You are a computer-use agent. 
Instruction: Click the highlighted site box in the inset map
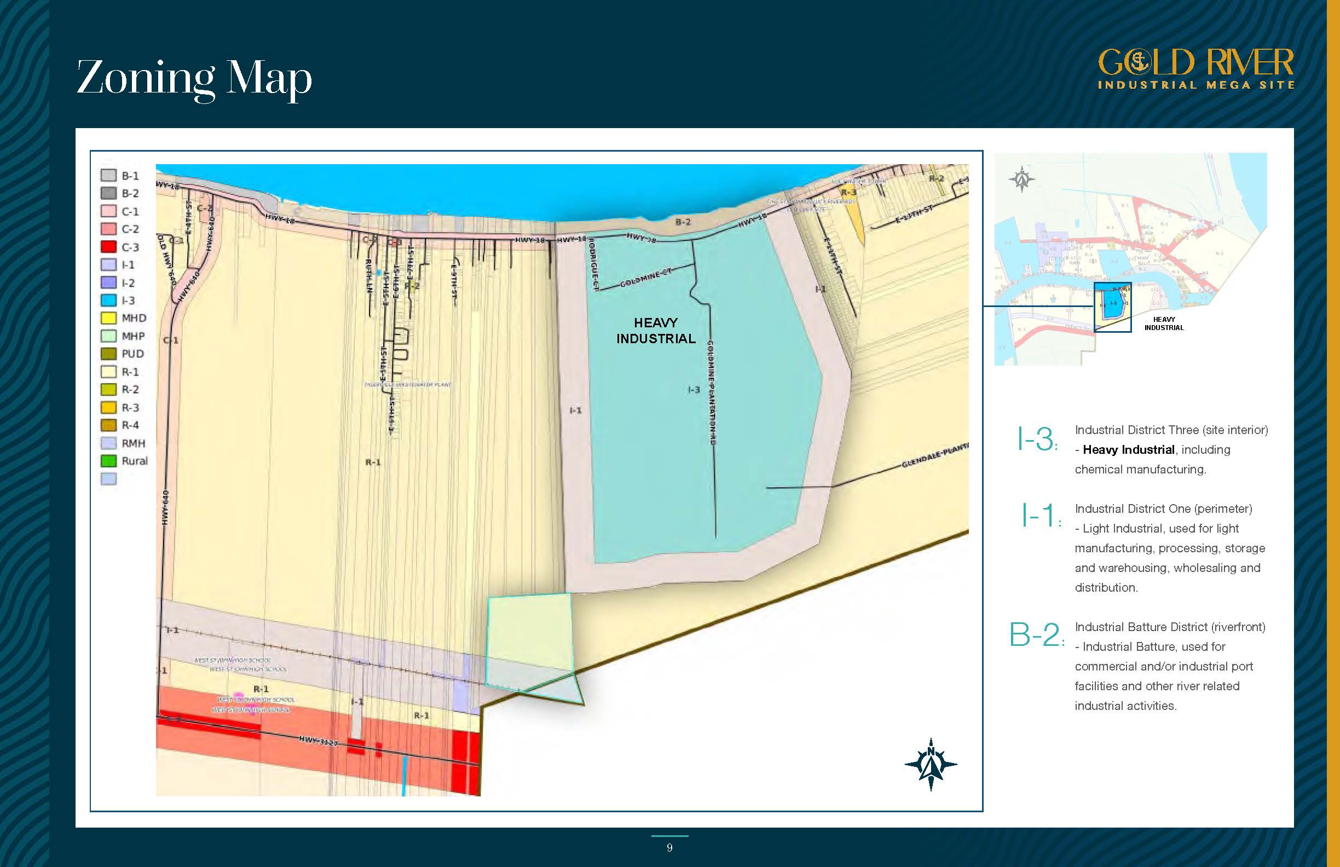(x=1112, y=307)
